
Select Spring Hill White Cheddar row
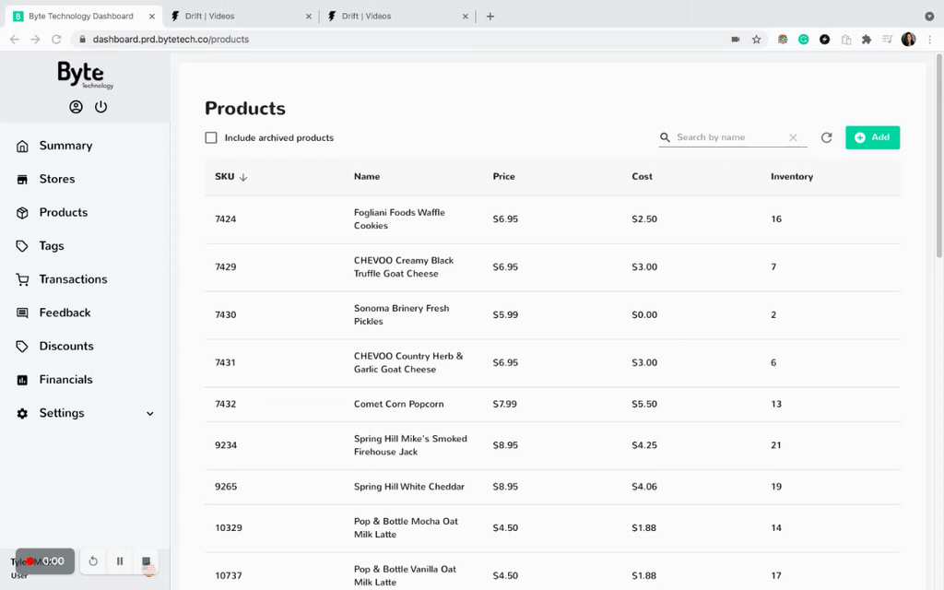(552, 487)
